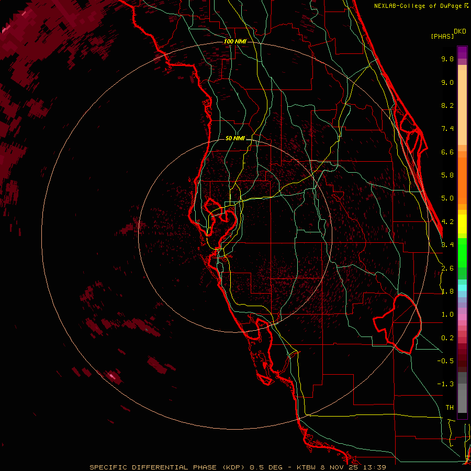Click the 4.2 legend value
Viewport: 471px width, 471px height.
point(447,222)
